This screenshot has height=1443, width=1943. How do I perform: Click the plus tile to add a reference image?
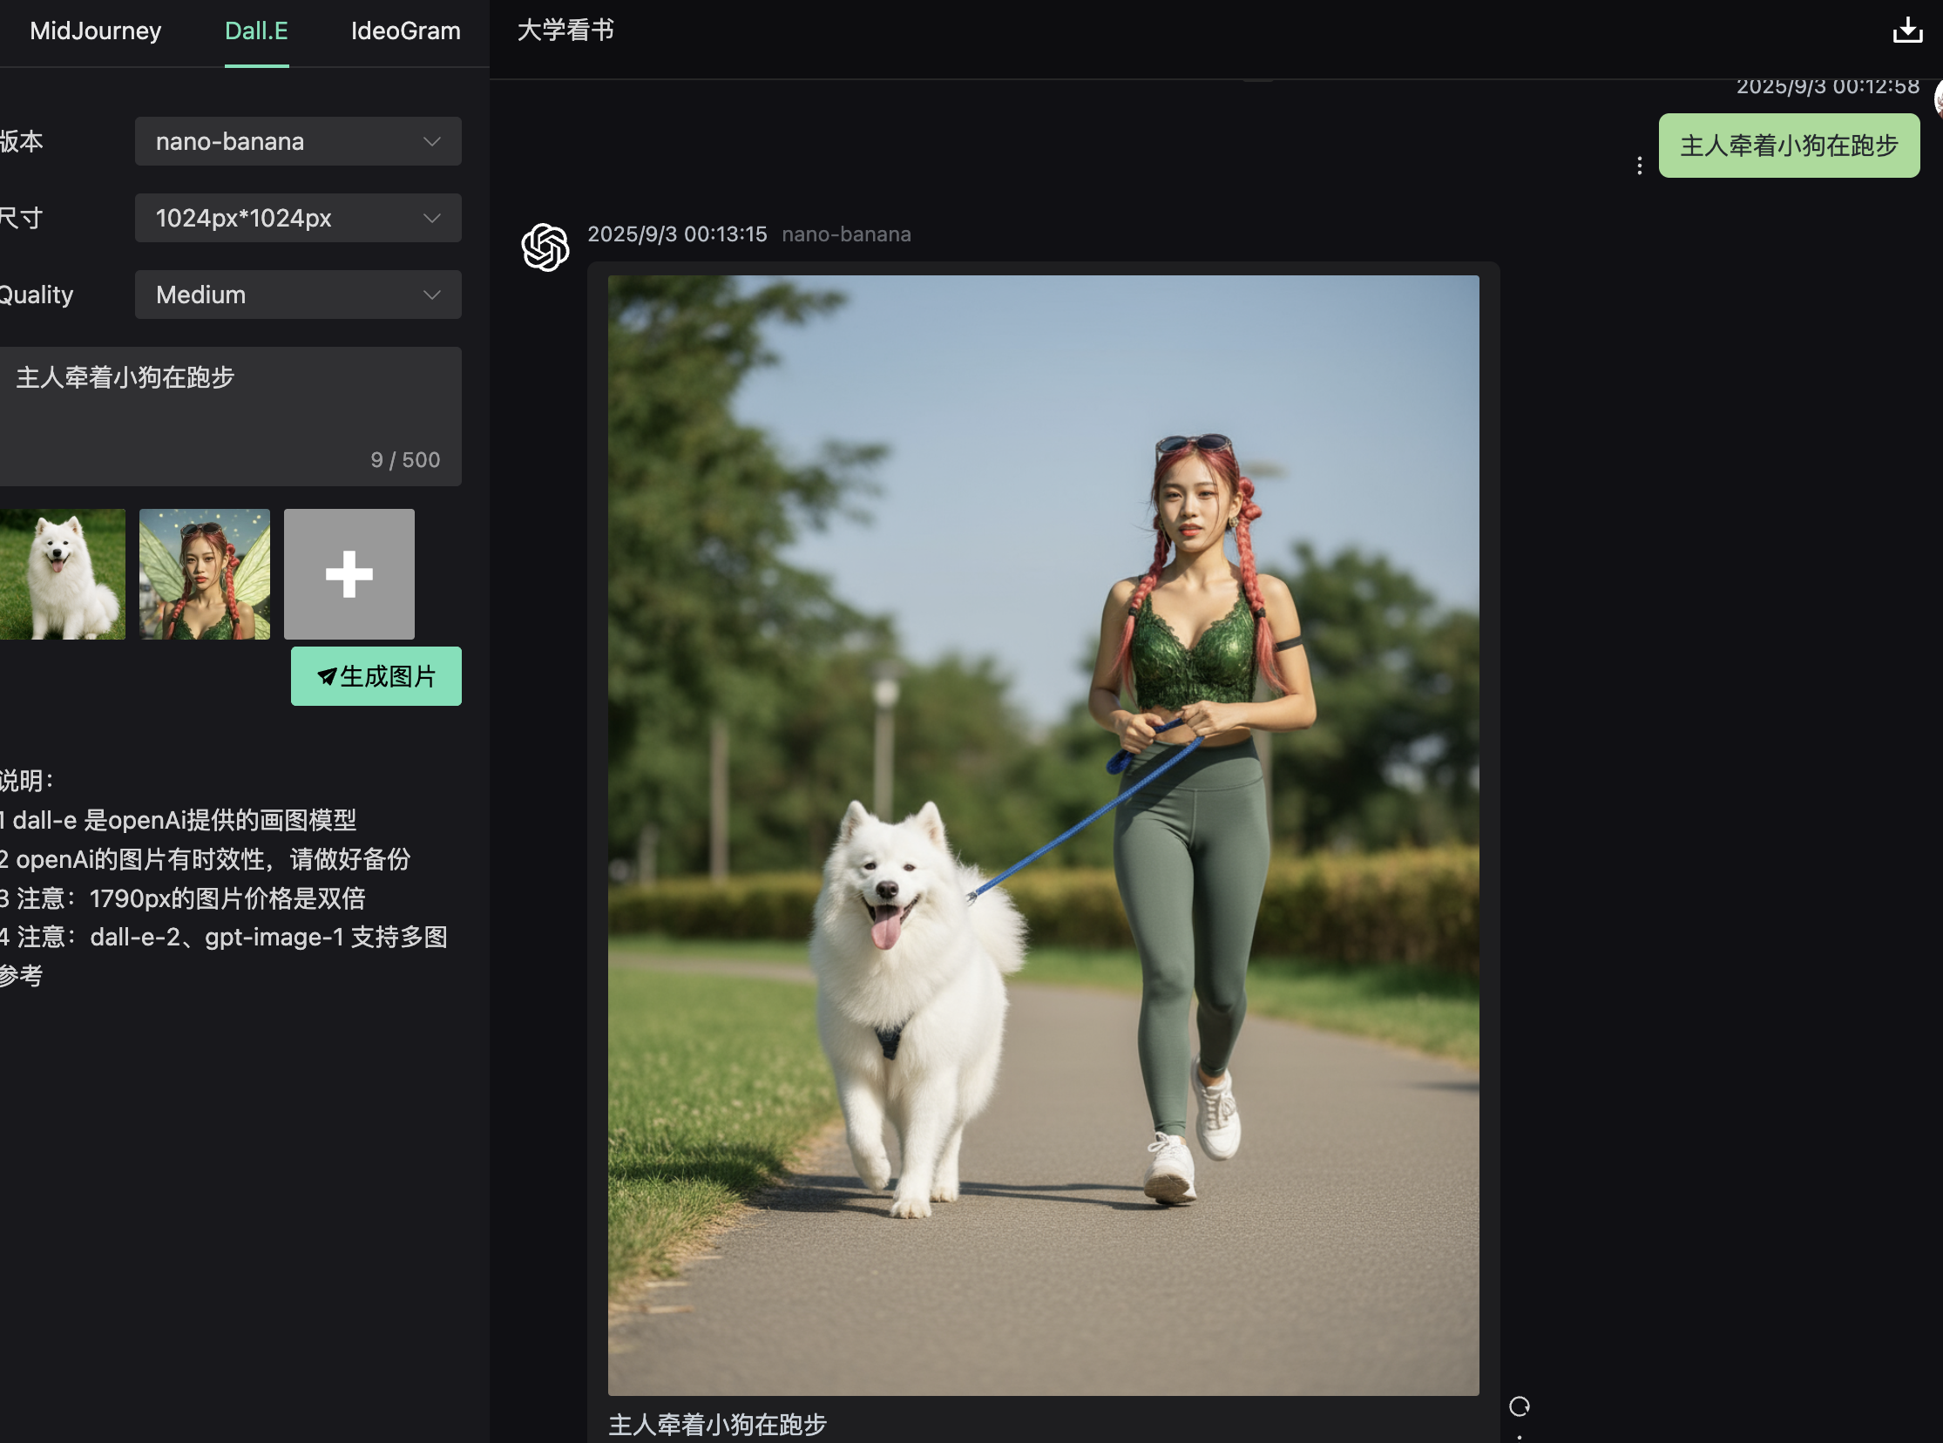pos(349,574)
